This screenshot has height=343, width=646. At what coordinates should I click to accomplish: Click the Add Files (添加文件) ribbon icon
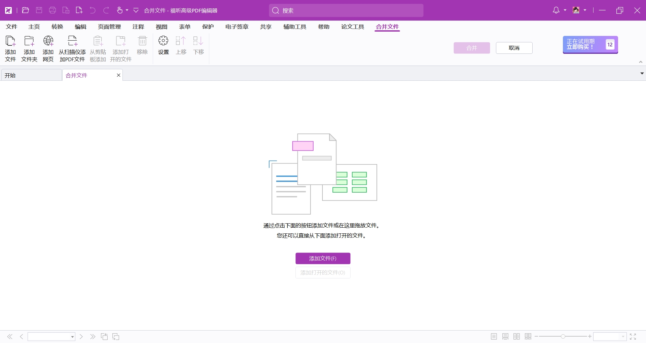10,48
